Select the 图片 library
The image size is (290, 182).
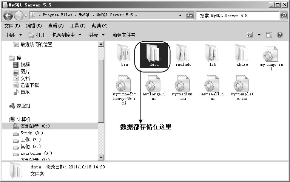pyautogui.click(x=22, y=72)
